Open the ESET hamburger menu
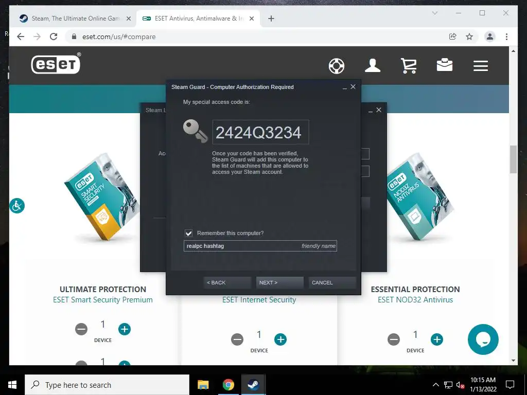Image resolution: width=527 pixels, height=395 pixels. click(481, 66)
